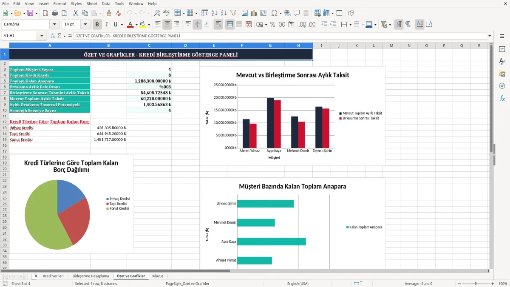
Task: Click the AutoFilter funnel icon
Action: tap(233, 13)
